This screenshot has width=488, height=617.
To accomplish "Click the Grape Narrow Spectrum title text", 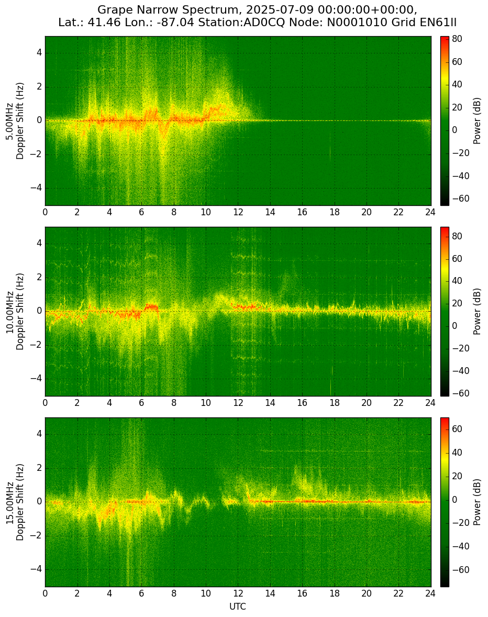I will [168, 9].
